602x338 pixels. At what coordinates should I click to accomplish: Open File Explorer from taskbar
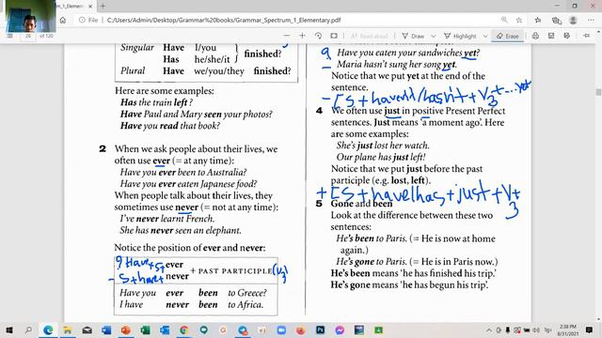coord(67,330)
